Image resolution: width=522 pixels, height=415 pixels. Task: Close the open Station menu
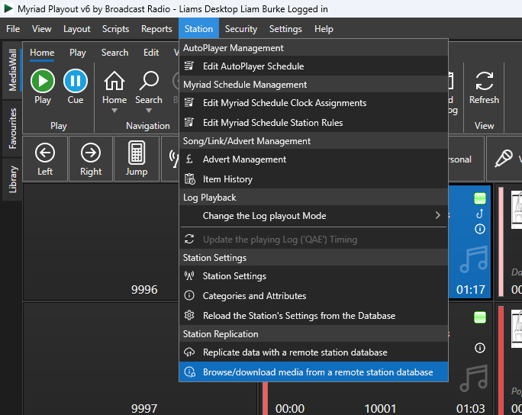coord(198,29)
